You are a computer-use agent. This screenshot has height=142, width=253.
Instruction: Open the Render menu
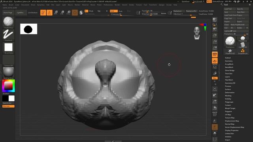tap(117, 5)
